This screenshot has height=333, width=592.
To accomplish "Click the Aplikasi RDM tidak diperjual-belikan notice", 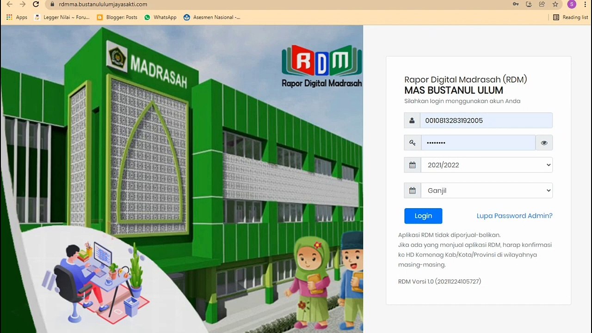I will 449,235.
